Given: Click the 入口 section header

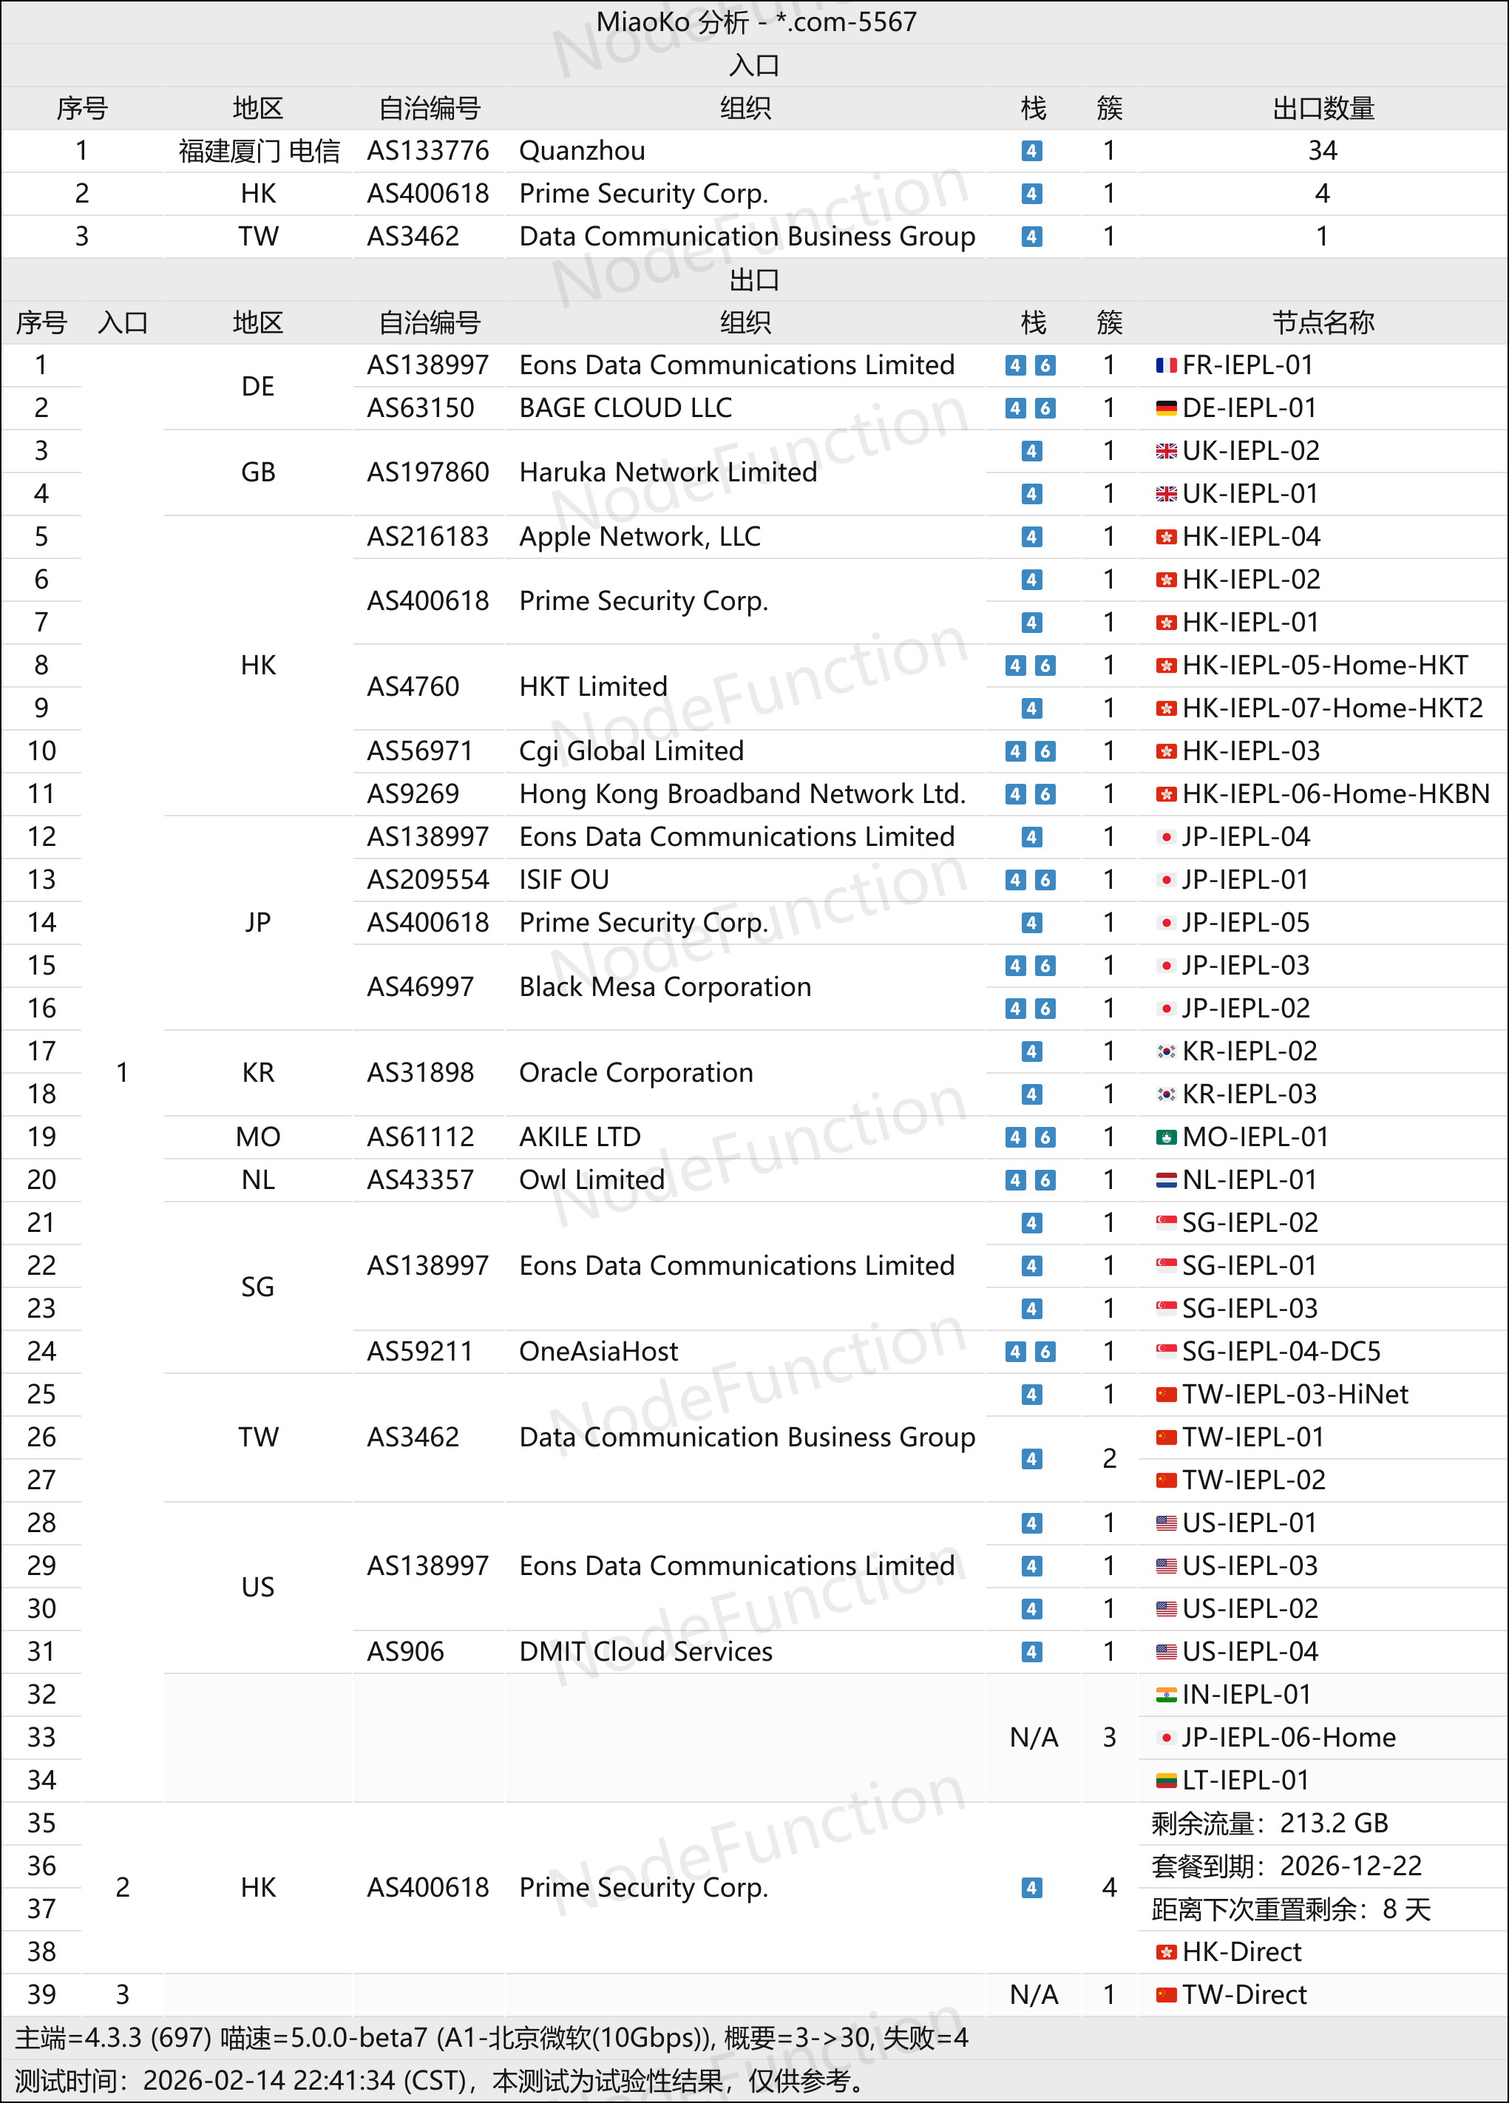Looking at the screenshot, I should [753, 66].
